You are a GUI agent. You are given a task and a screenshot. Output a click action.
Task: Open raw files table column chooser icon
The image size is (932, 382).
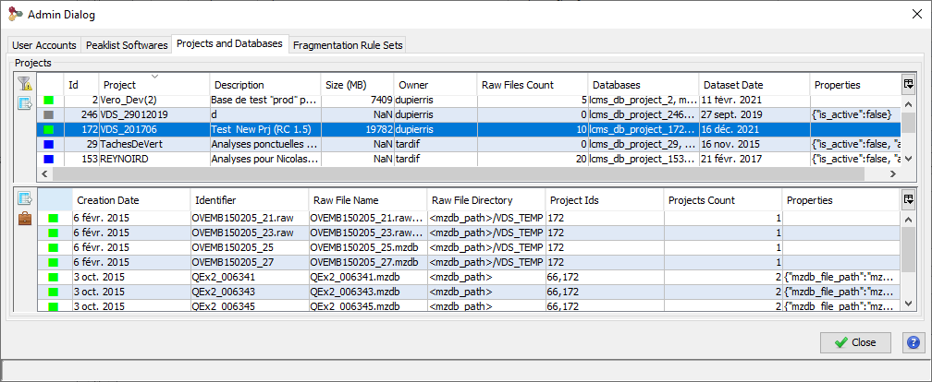point(908,199)
